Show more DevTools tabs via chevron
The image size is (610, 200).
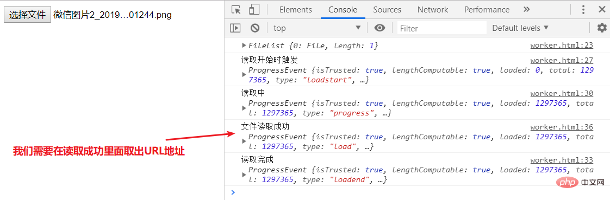click(527, 10)
